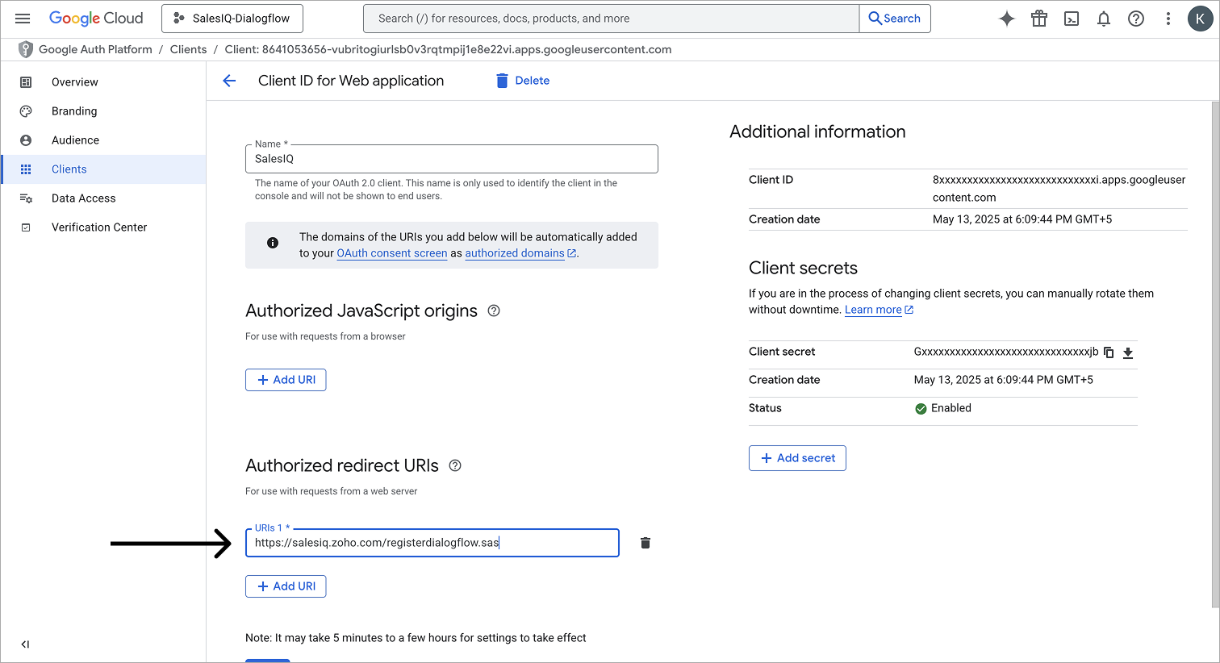Open Gemini AI assistant sparkle icon

(1006, 19)
